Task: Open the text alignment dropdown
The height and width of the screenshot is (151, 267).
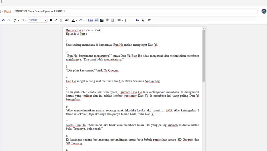Action: 120,20
